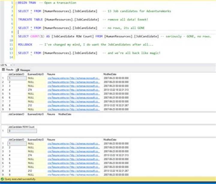Click the 'JobCandidate ROW Count' column header
The height and width of the screenshot is (184, 216).
point(21,127)
